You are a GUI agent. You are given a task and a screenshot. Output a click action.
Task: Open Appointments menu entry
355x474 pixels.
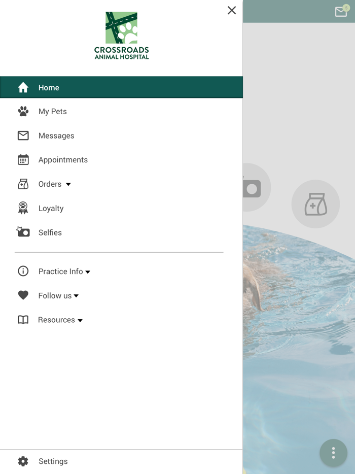(x=63, y=160)
